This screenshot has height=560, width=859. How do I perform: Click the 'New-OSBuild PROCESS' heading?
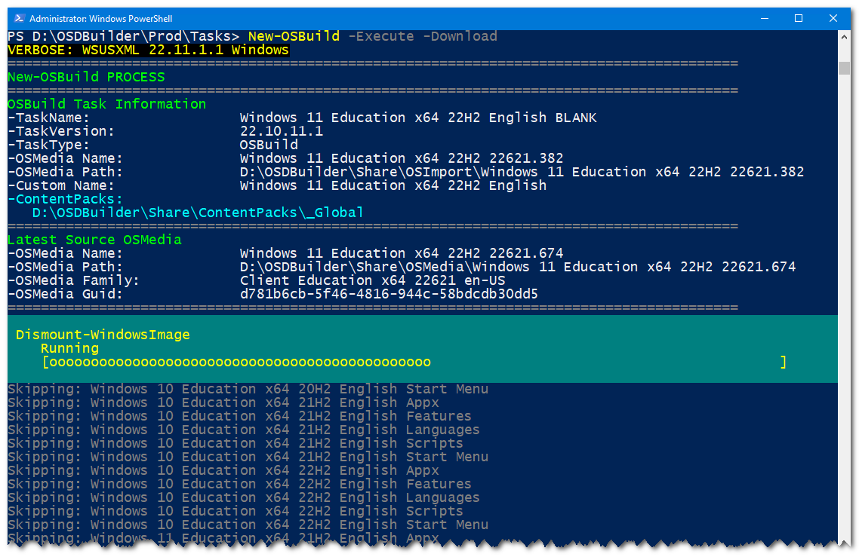(86, 77)
